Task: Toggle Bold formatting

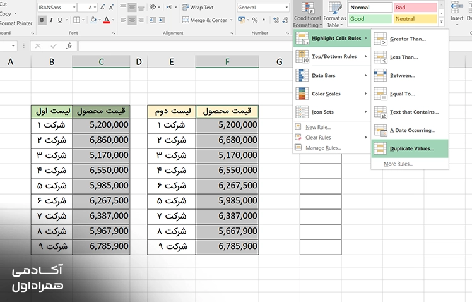Action: click(42, 20)
